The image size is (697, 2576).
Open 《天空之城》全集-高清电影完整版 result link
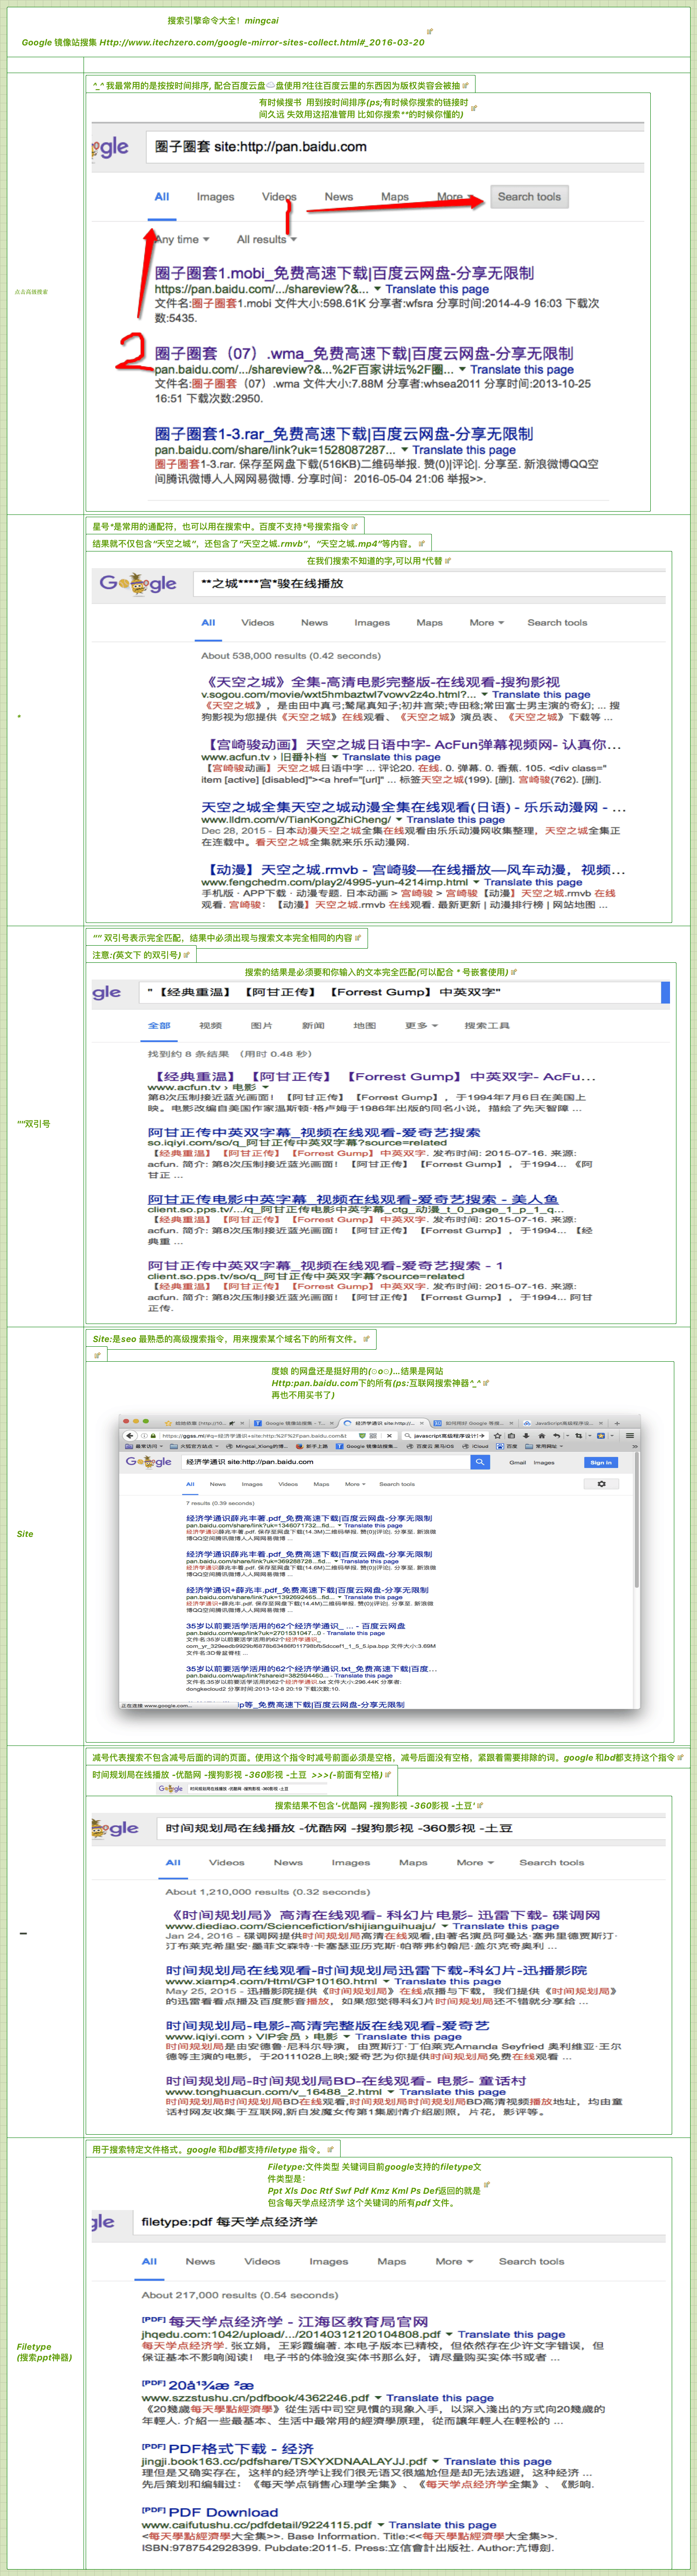coord(380,682)
